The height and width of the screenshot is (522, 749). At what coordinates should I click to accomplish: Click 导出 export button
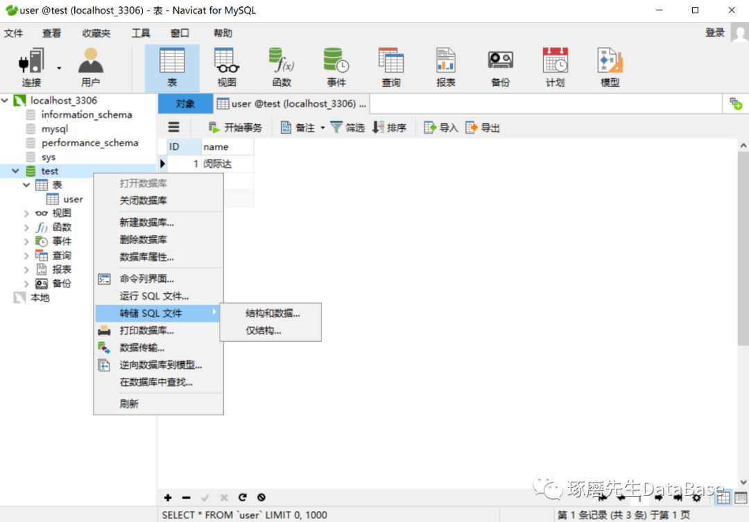coord(483,128)
